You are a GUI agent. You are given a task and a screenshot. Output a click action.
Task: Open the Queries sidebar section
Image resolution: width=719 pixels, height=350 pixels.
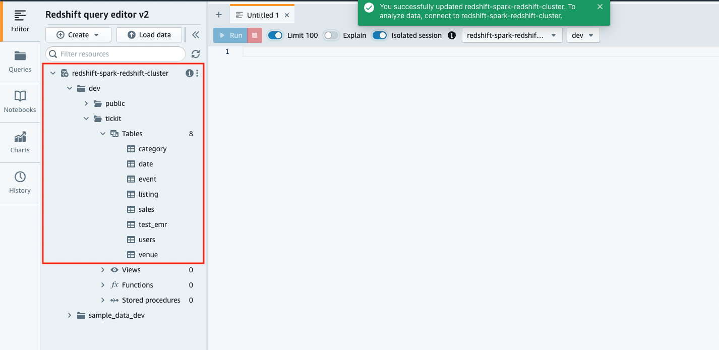[x=20, y=62]
